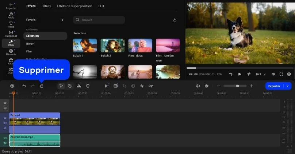This screenshot has width=295, height=154.
Task: Switch to the LUT tab
Action: pos(101,6)
